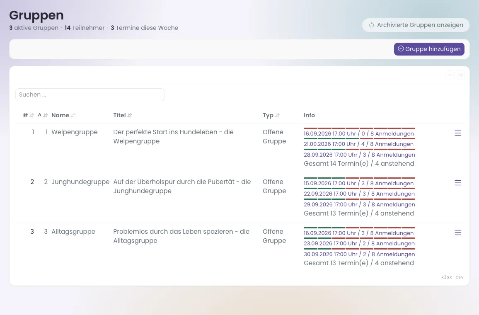This screenshot has width=479, height=315.
Task: Open the 16.09.2026 appointment with 3 / 8 Anmeldungen
Action: click(359, 233)
